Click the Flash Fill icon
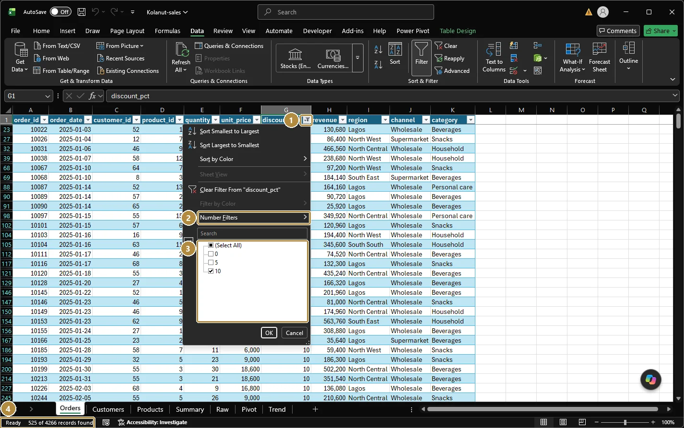The width and height of the screenshot is (684, 428). [x=514, y=46]
